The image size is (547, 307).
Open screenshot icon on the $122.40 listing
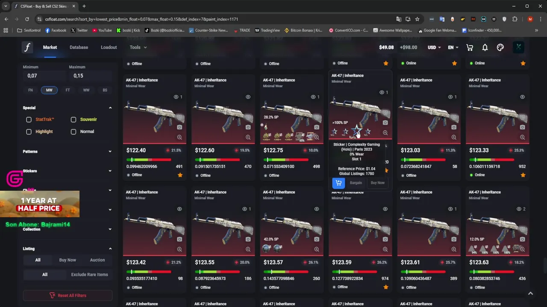click(x=179, y=127)
